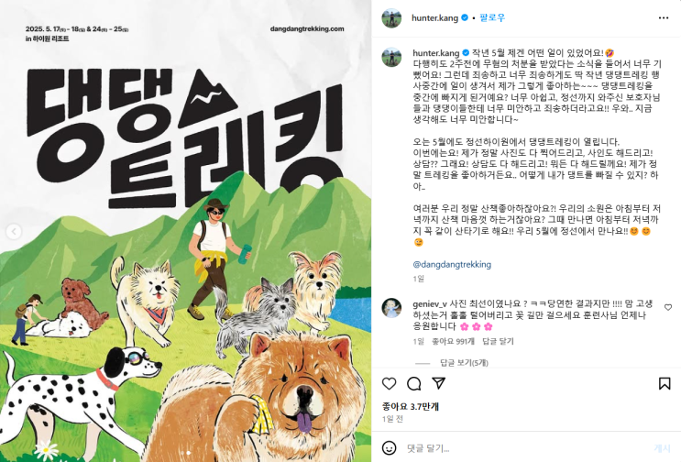Share post with paper plane icon
Image resolution: width=681 pixels, height=462 pixels.
pyautogui.click(x=439, y=383)
